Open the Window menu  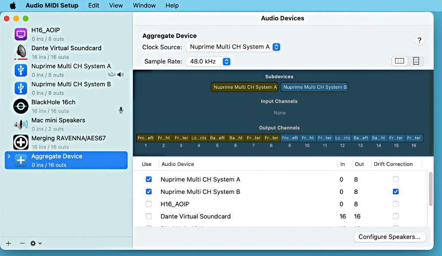pyautogui.click(x=144, y=6)
